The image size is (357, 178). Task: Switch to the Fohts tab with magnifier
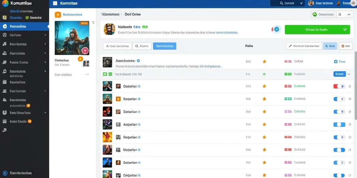[142, 46]
